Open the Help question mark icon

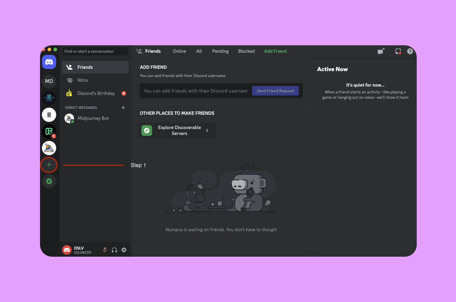pyautogui.click(x=410, y=51)
